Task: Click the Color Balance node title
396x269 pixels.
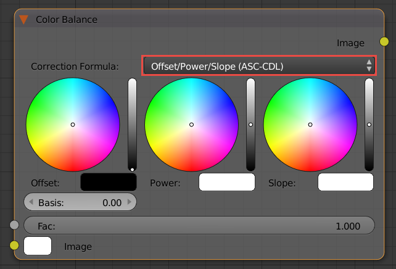Action: [67, 20]
